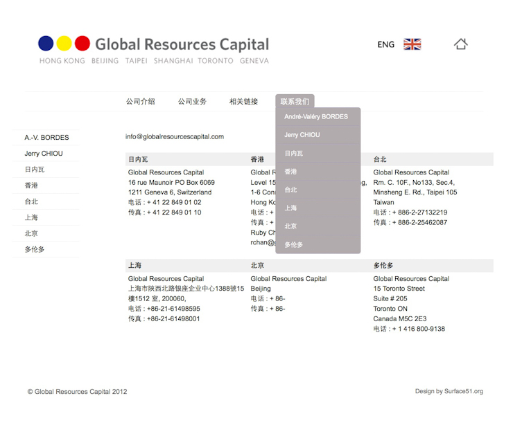Go to 上海 in the sidebar

31,217
